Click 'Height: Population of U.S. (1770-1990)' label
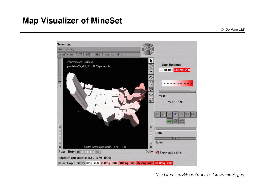 84,158
